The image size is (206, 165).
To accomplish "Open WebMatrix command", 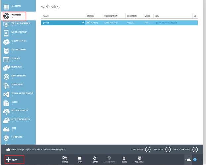I will click(x=139, y=159).
